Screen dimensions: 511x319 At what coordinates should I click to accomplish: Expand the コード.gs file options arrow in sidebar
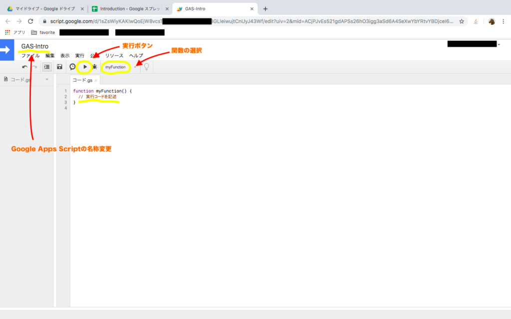[x=47, y=79]
